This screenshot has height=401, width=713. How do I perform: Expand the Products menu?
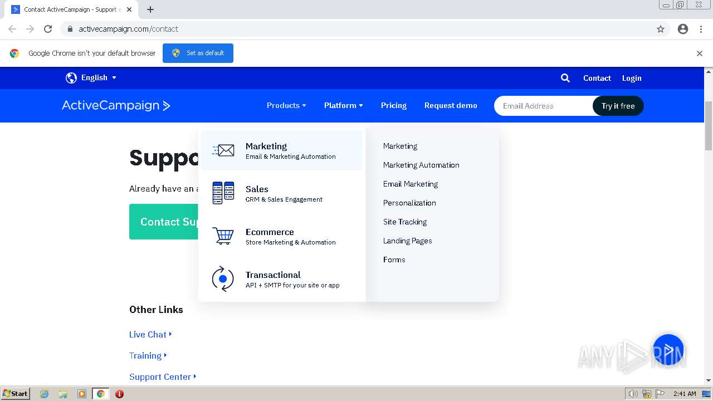(286, 105)
